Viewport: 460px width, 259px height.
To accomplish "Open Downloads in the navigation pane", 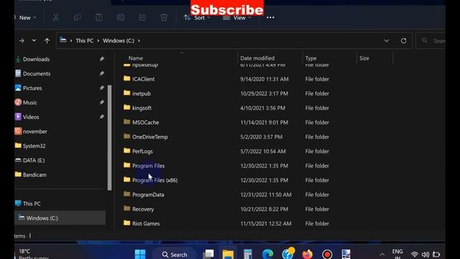I will tap(36, 59).
